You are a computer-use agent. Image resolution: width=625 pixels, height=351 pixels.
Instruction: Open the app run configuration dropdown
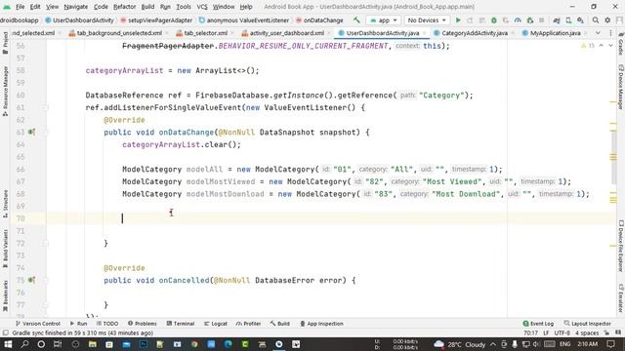coord(384,19)
